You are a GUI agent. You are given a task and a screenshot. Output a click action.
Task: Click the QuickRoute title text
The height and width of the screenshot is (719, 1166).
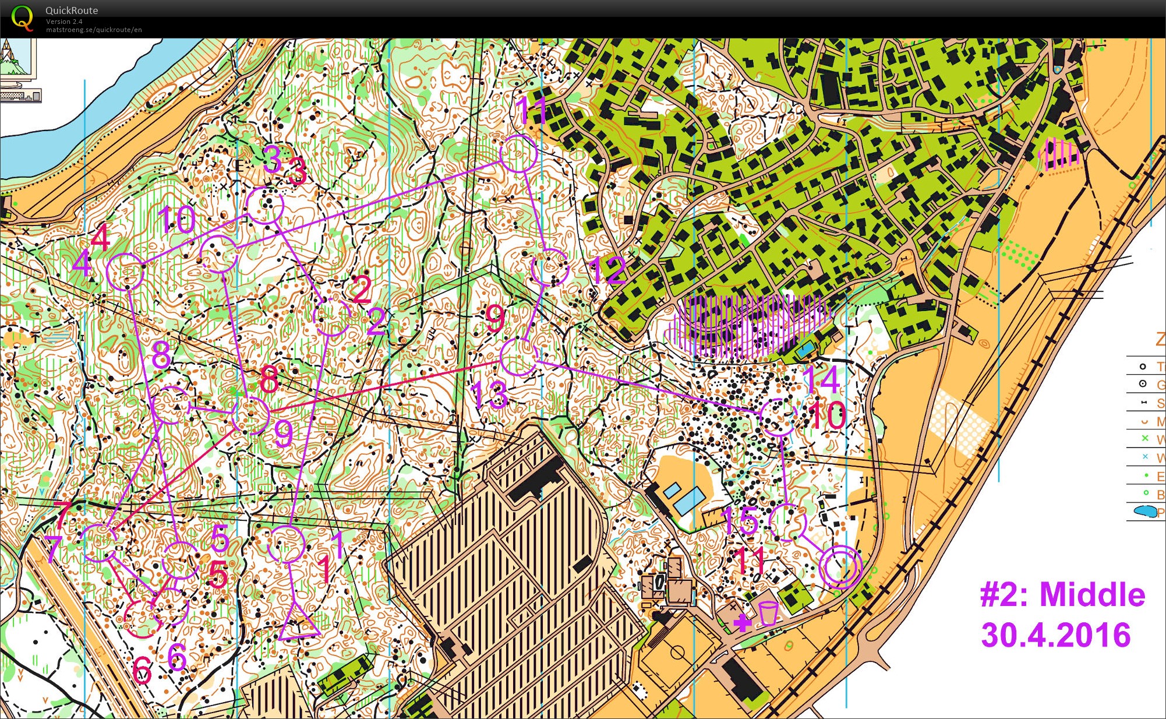pos(72,10)
